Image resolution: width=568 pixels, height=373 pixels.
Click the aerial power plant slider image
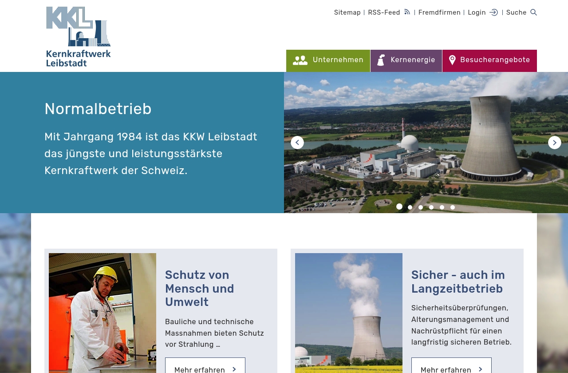(426, 143)
